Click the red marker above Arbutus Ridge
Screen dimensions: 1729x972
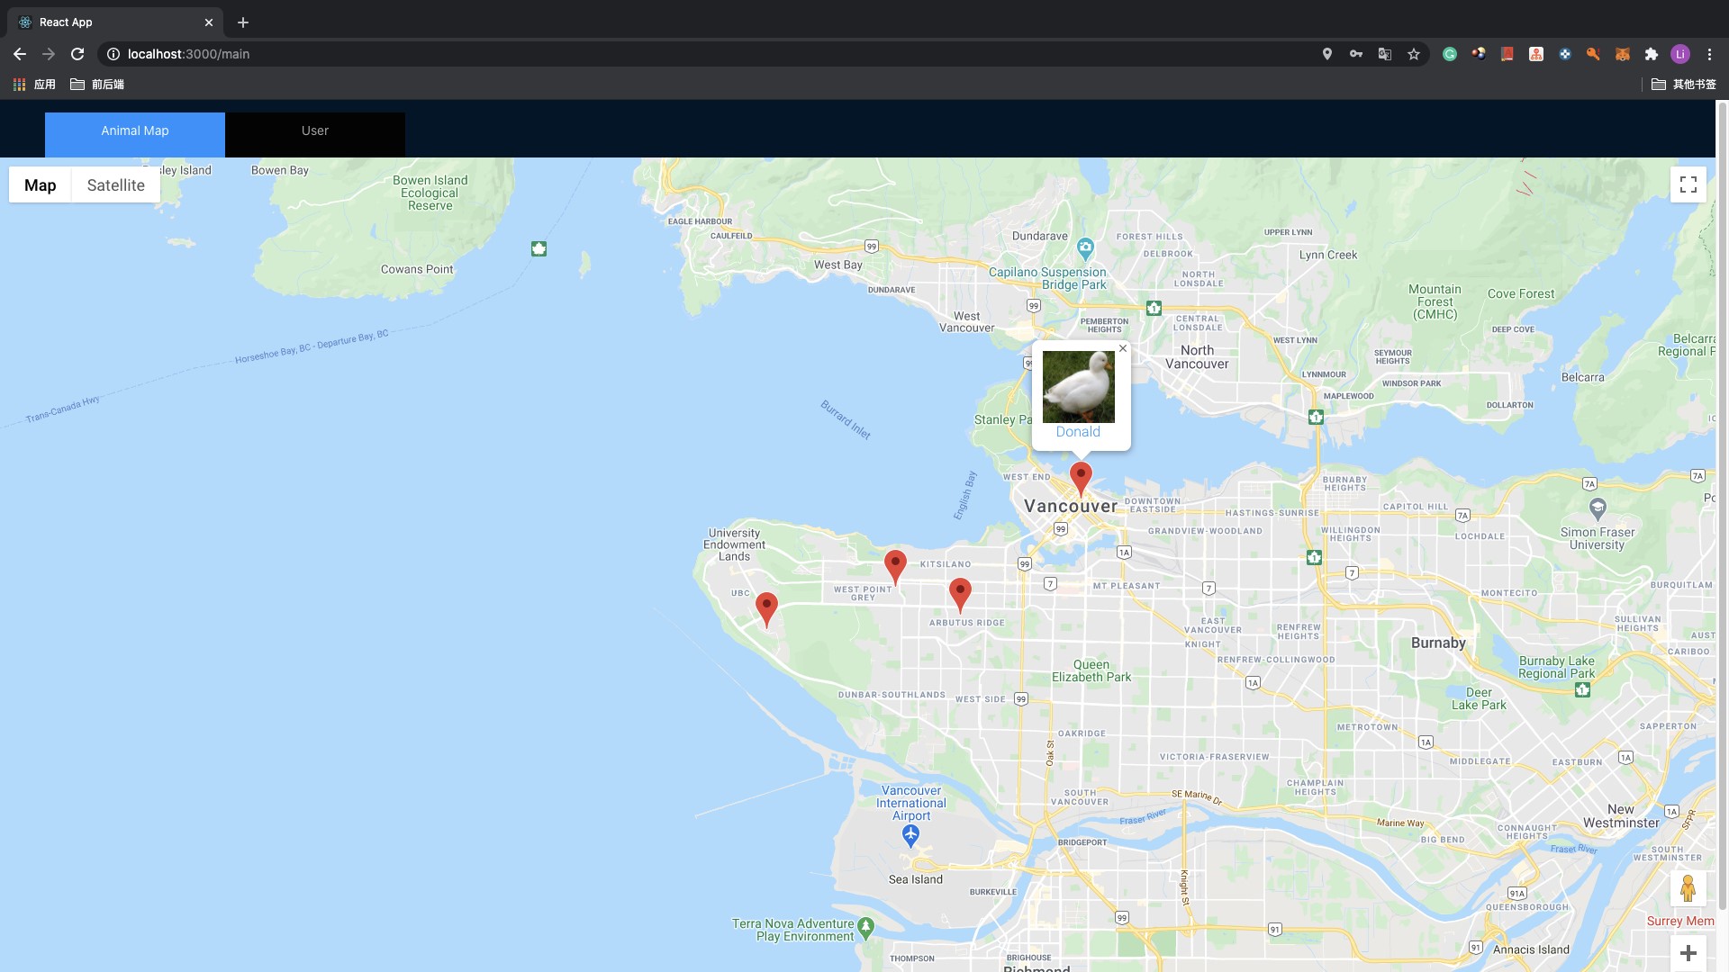pos(960,593)
